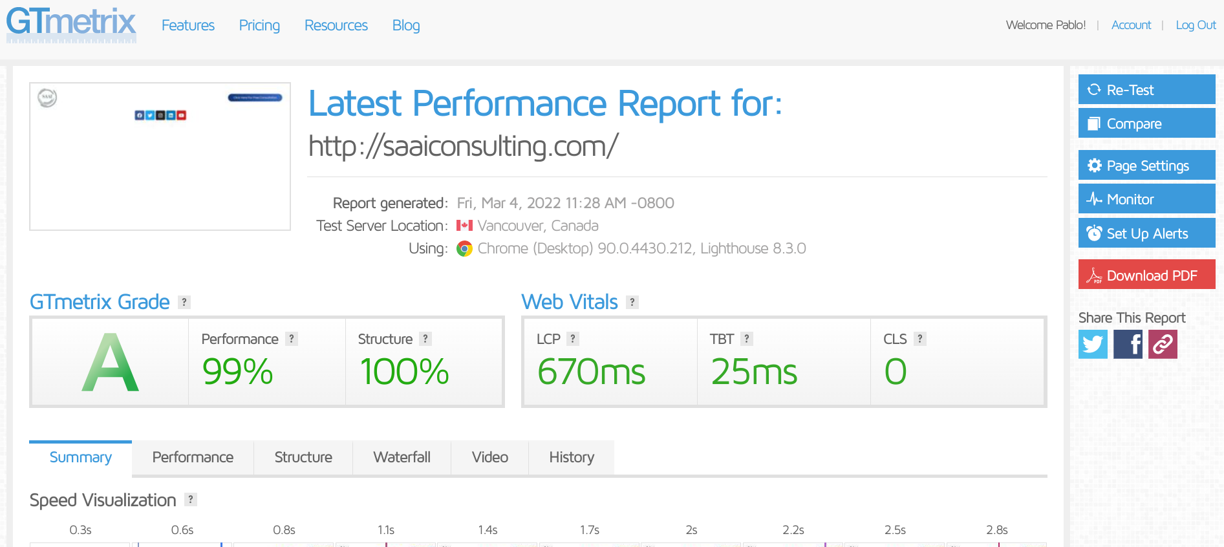Click Log Out
1224x547 pixels.
pyautogui.click(x=1196, y=25)
